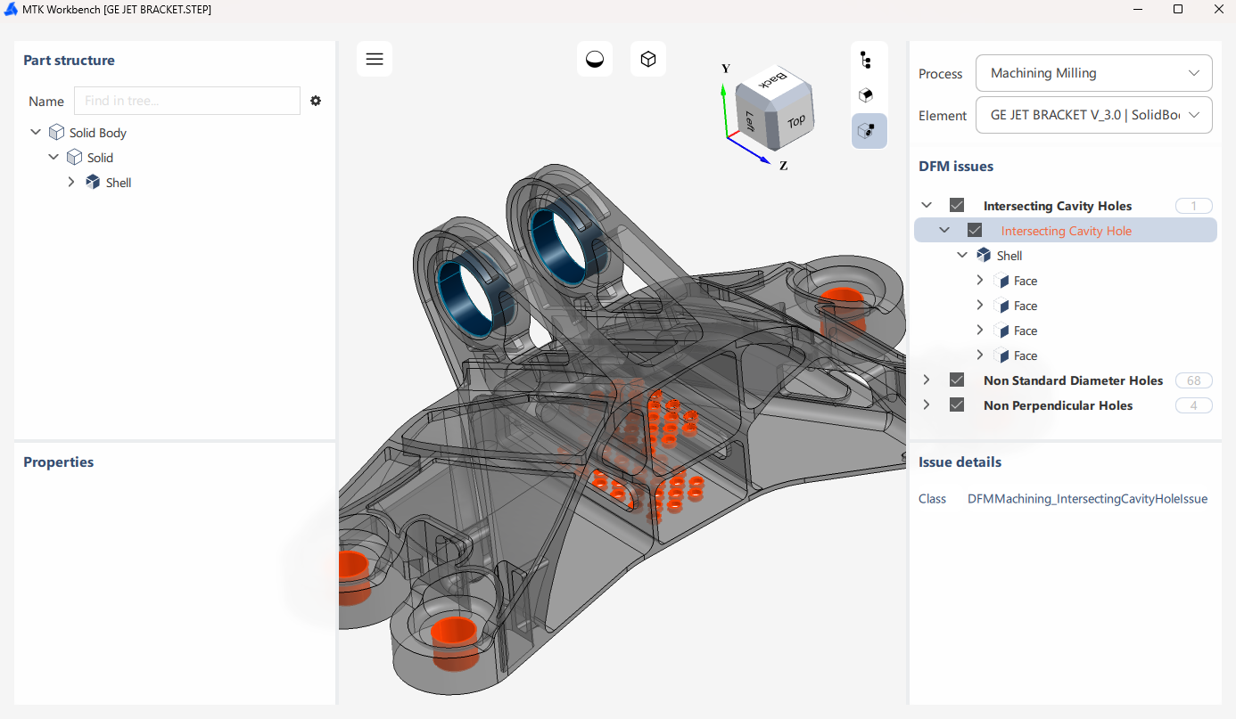Select the Intersecting Cavity Hole issue entry
This screenshot has height=719, width=1236.
point(1066,230)
